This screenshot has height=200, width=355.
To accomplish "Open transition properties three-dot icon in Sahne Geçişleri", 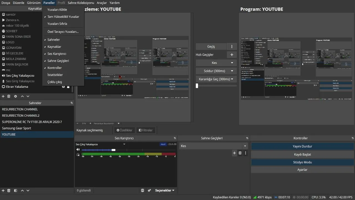I will [245, 153].
